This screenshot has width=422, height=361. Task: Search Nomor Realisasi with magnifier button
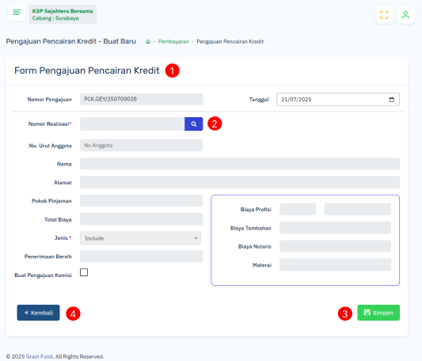[193, 123]
